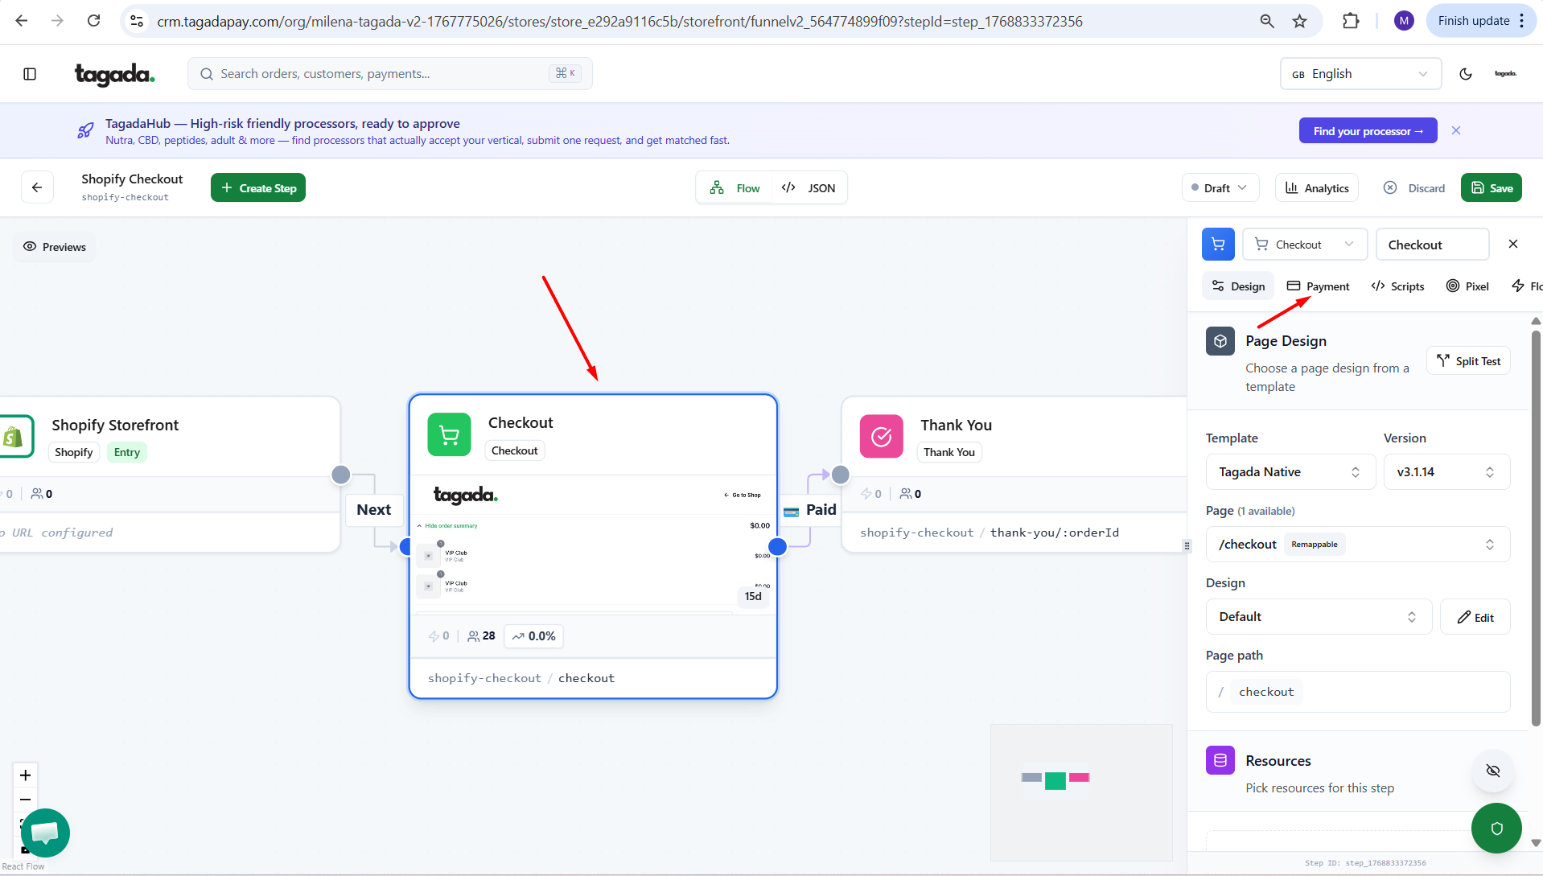Click the canvas zoom out minus icon

pyautogui.click(x=26, y=800)
